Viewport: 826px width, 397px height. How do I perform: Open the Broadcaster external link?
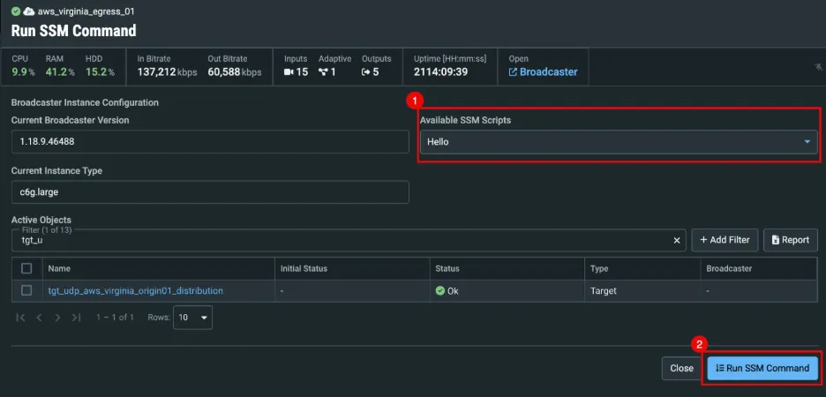pyautogui.click(x=543, y=72)
